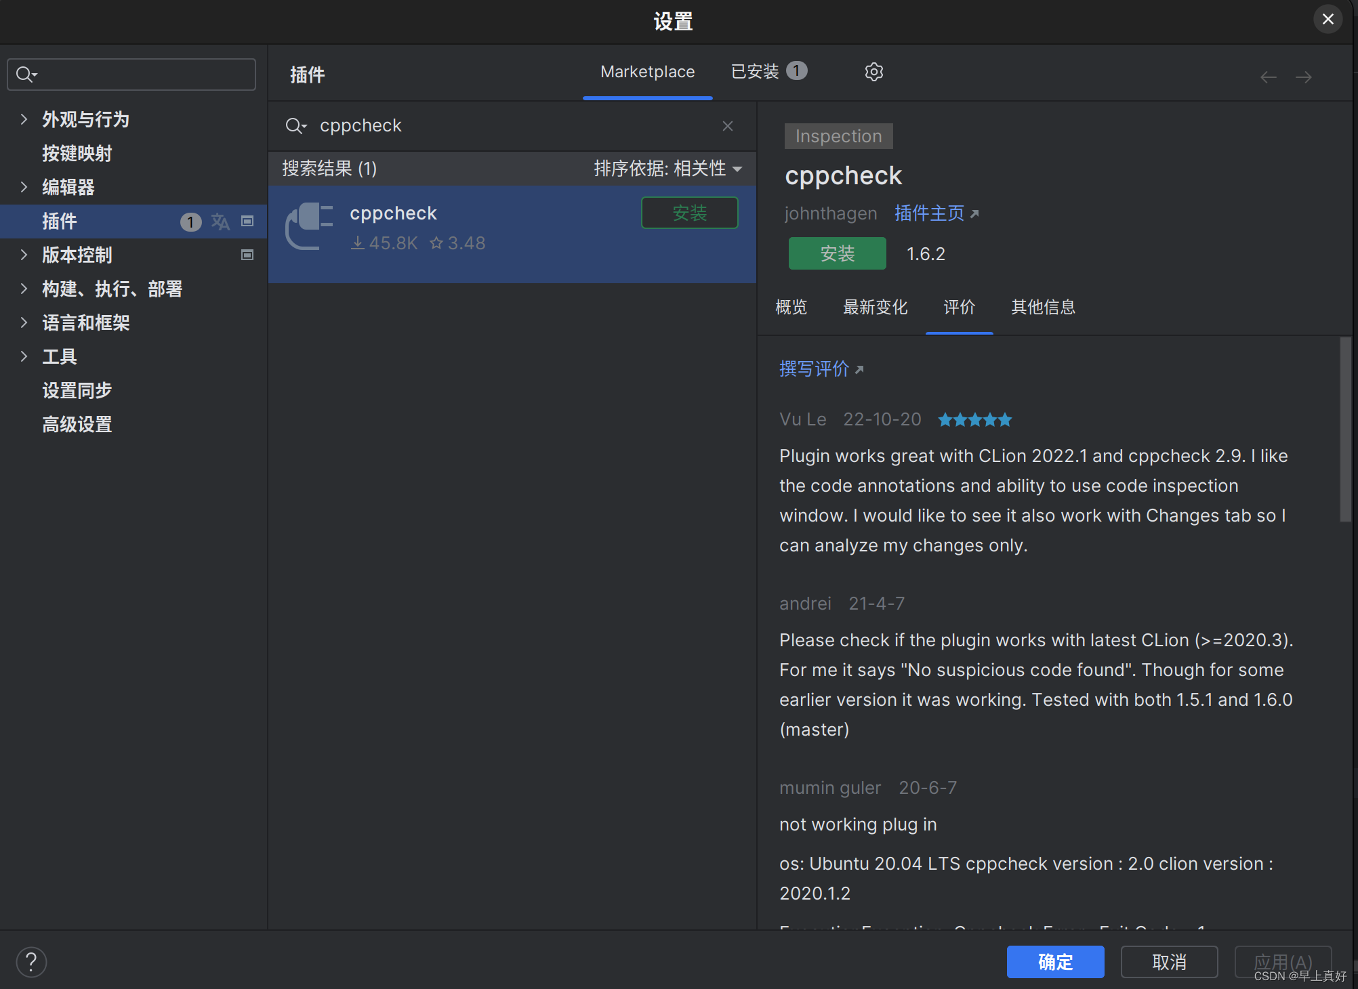Navigate back with the left arrow
The image size is (1358, 989).
tap(1269, 77)
